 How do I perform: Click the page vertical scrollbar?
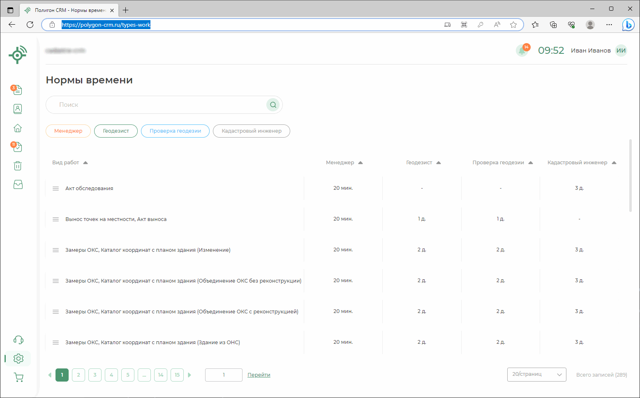click(631, 176)
